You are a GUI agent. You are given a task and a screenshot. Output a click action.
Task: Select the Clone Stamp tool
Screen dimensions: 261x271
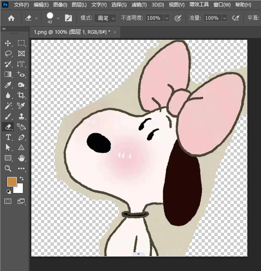[x=21, y=116]
